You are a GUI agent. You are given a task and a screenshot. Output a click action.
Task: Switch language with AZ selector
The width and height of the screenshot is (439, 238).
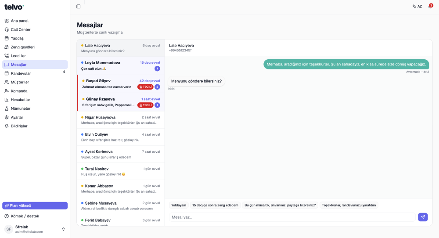click(x=417, y=6)
